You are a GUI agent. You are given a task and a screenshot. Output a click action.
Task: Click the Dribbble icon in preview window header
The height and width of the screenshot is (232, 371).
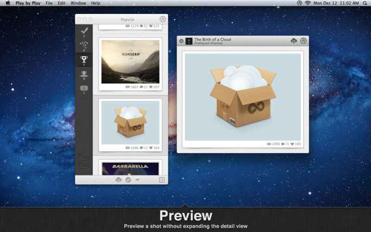(x=303, y=41)
